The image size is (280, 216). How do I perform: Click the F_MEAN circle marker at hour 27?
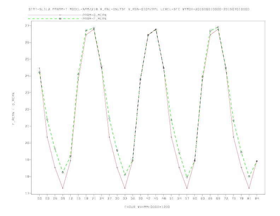coord(109,118)
